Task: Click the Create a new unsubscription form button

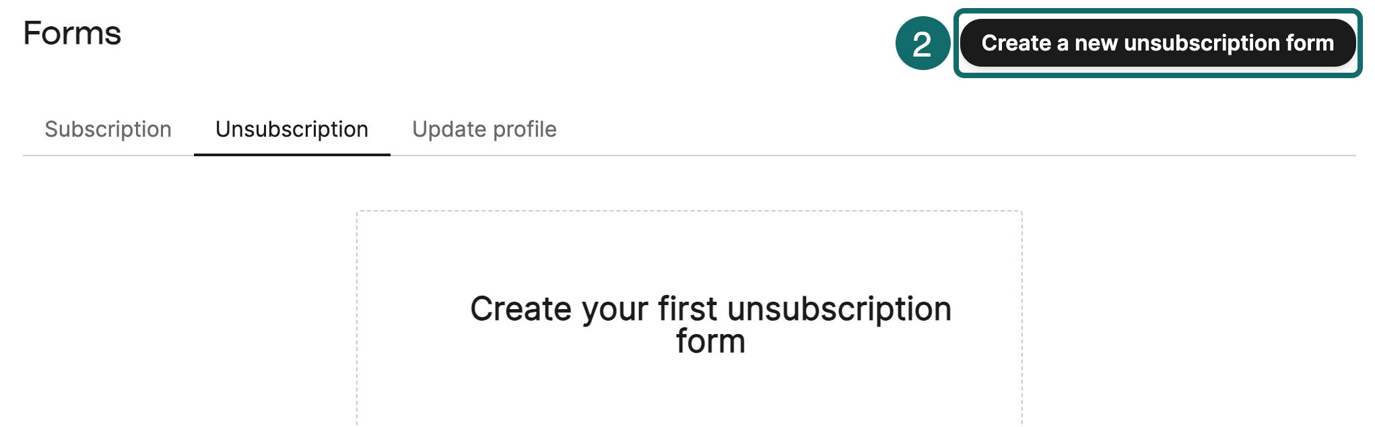Action: 1157,43
